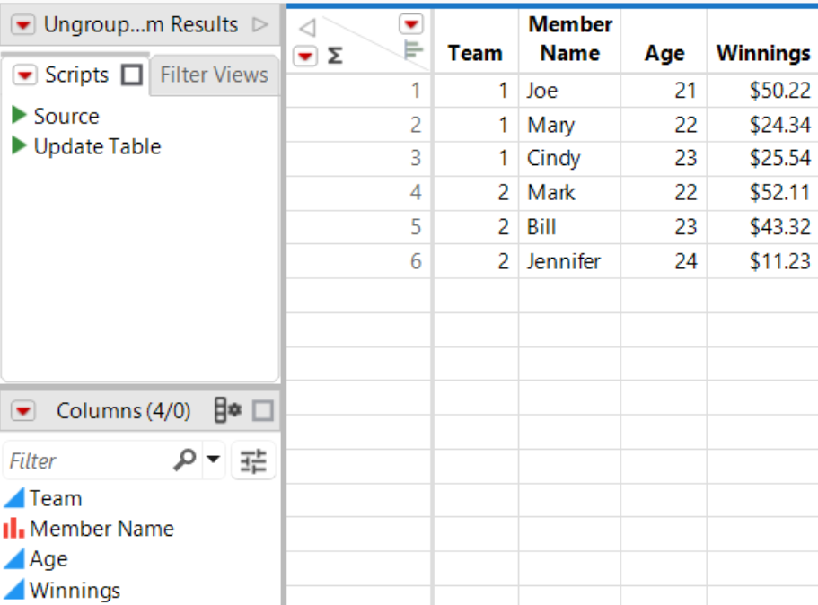Switch to the Filter Views tab
This screenshot has width=818, height=605.
point(215,75)
